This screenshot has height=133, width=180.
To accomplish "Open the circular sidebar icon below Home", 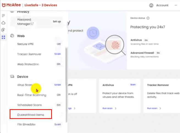I will (4, 30).
